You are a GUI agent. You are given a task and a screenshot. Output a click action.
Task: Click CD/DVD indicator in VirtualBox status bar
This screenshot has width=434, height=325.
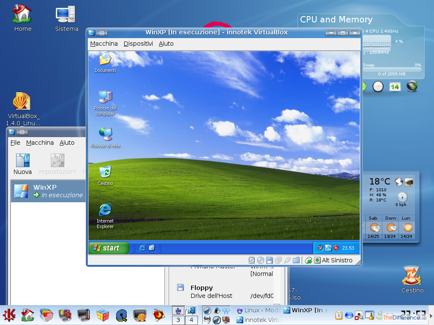[x=261, y=260]
